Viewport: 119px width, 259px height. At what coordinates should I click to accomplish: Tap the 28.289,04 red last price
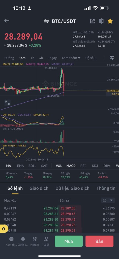23,37
